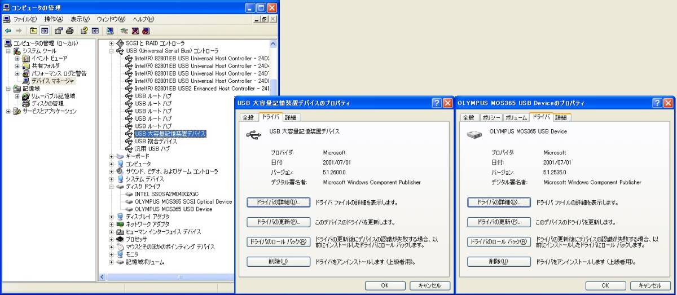Click キャンセル in OLYMPUS properties dialog

[x=650, y=285]
